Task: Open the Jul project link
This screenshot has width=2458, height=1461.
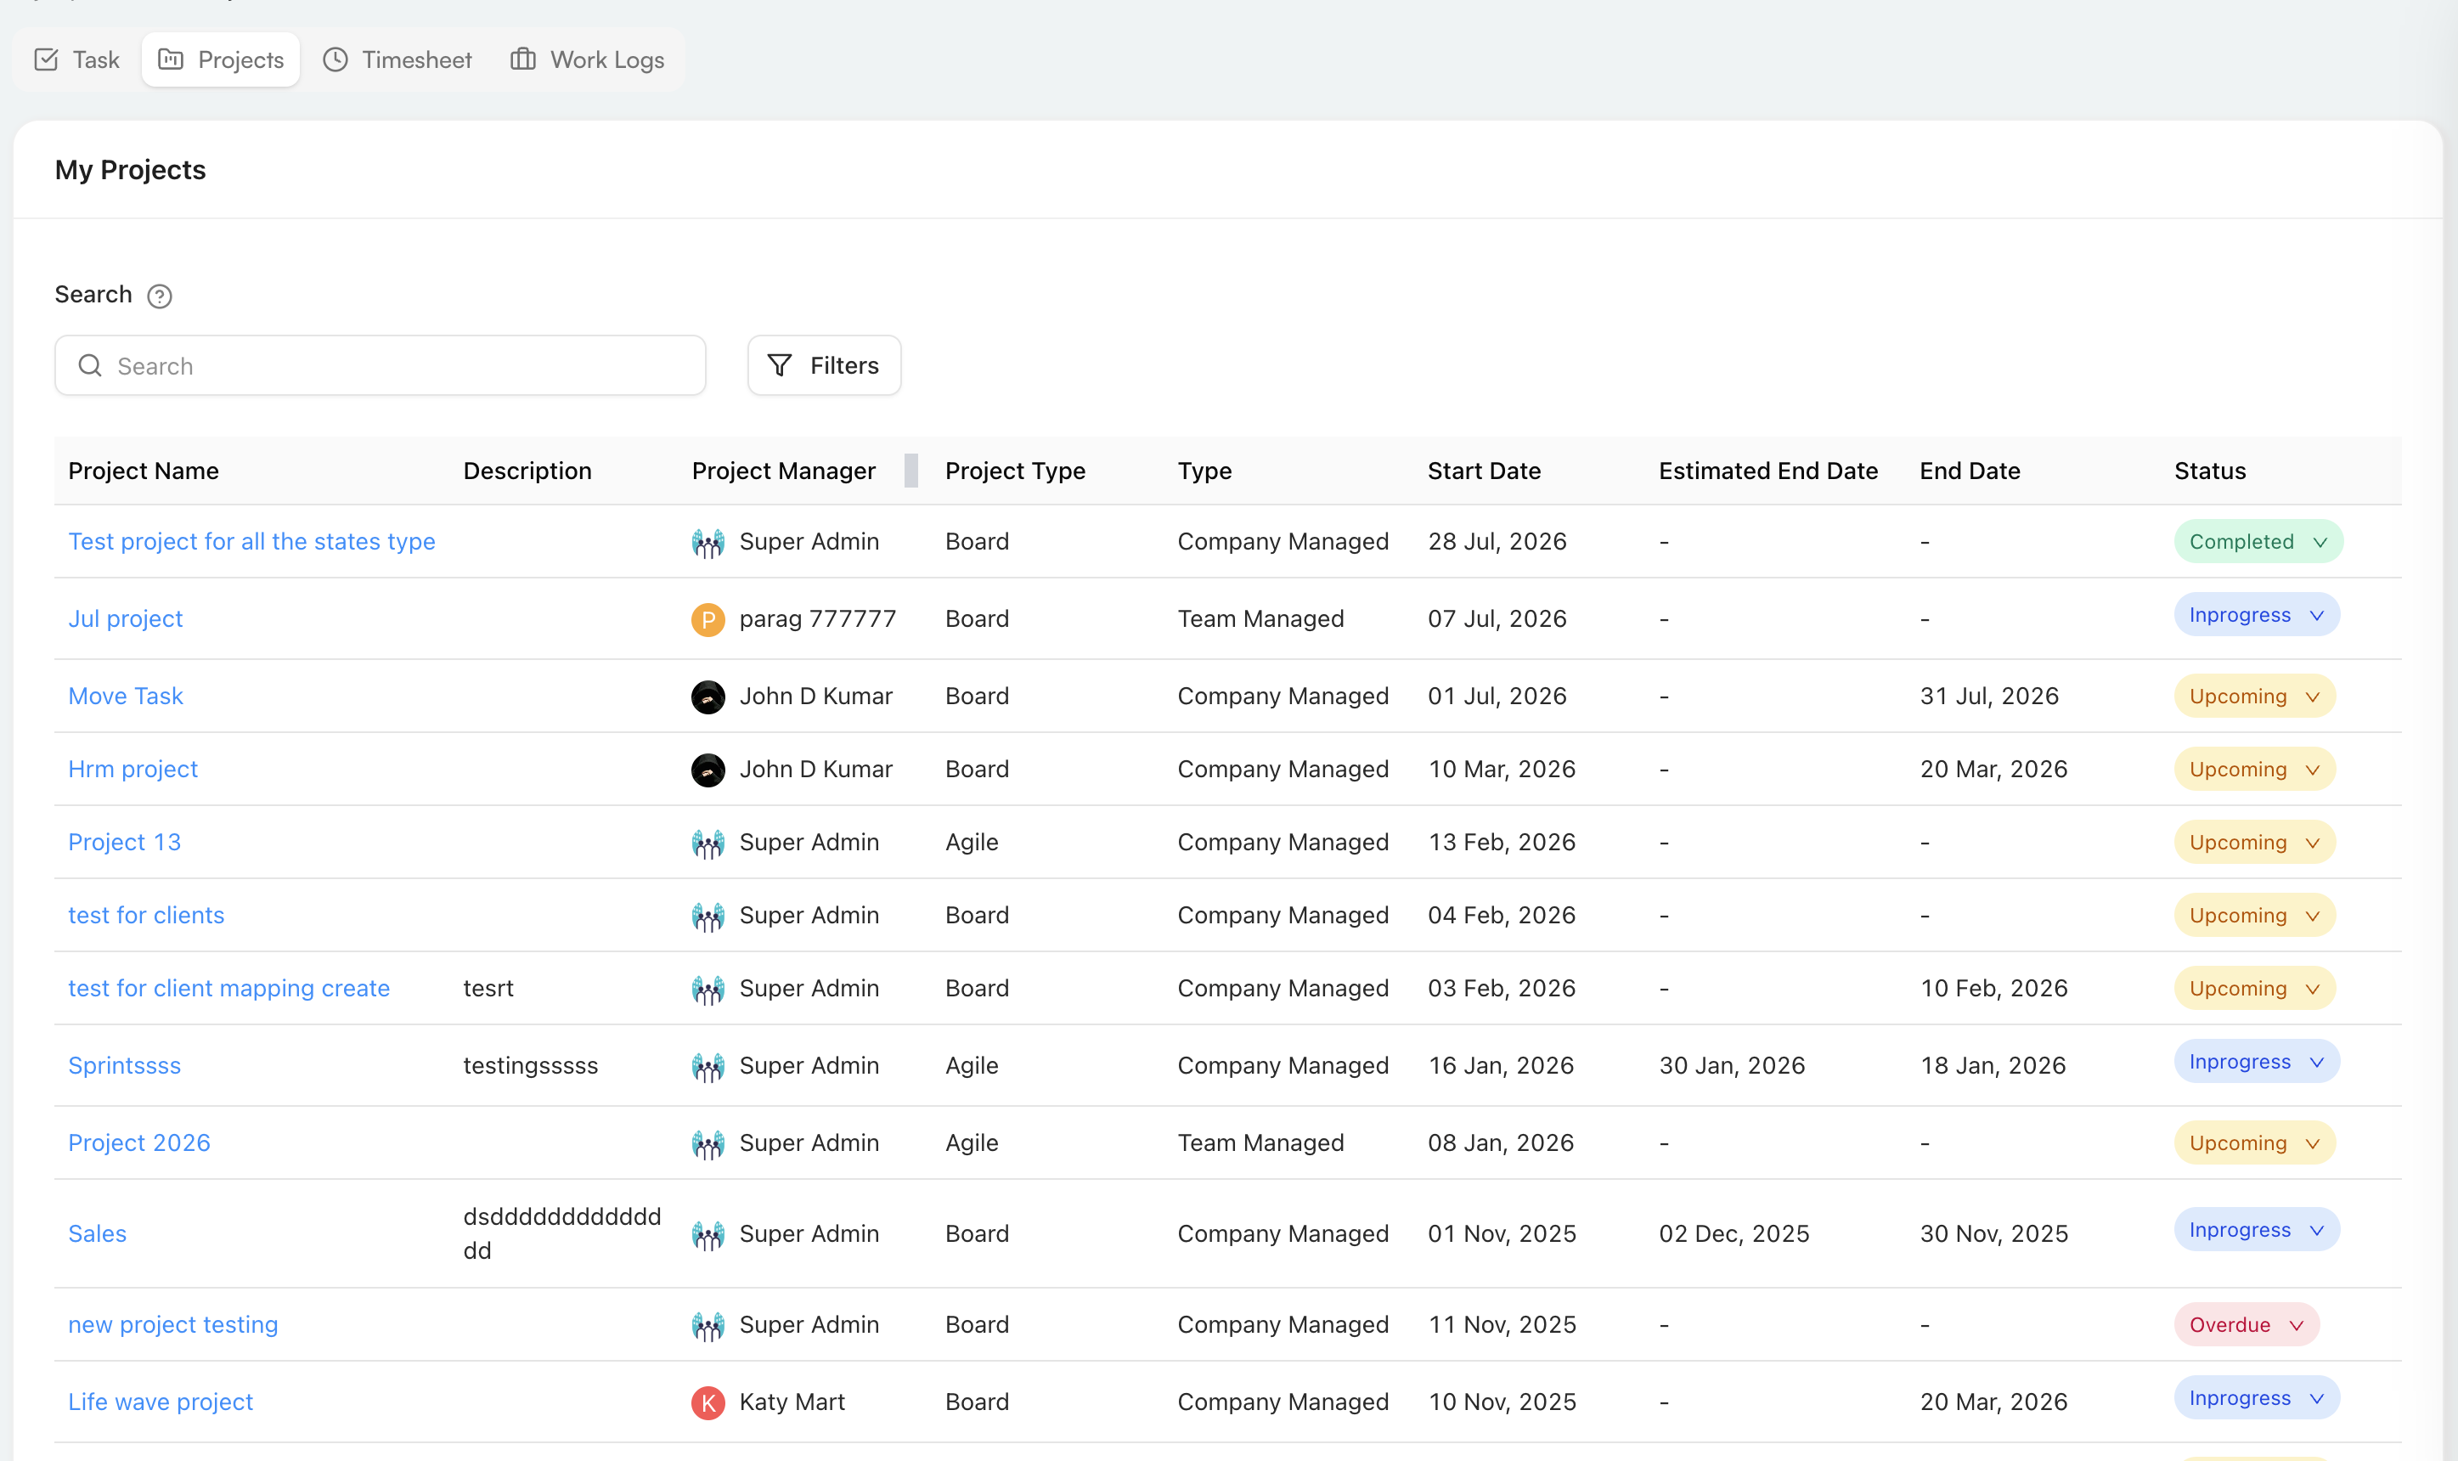Action: (125, 619)
